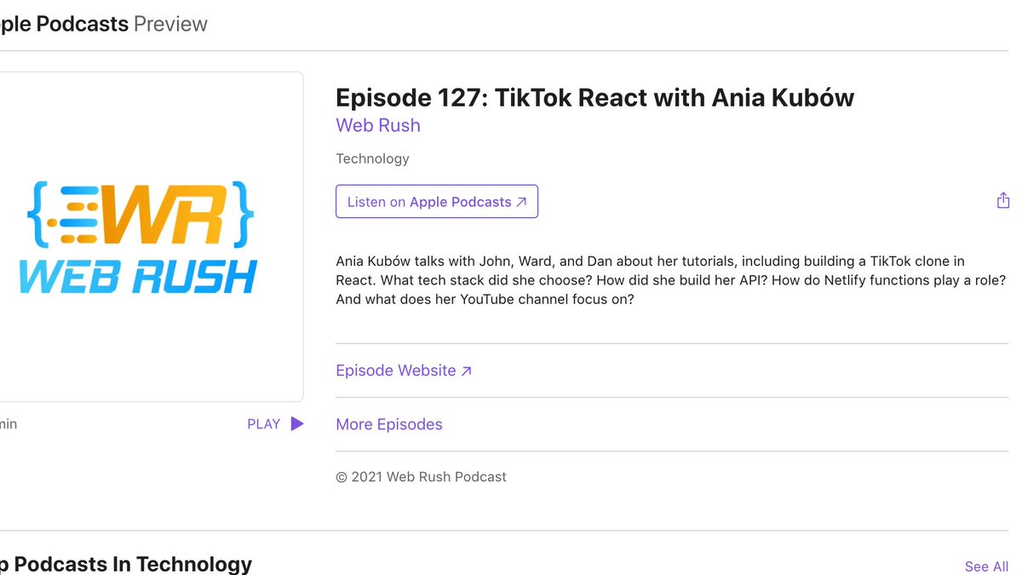1022x575 pixels.
Task: Click the Technology category label
Action: coord(372,158)
